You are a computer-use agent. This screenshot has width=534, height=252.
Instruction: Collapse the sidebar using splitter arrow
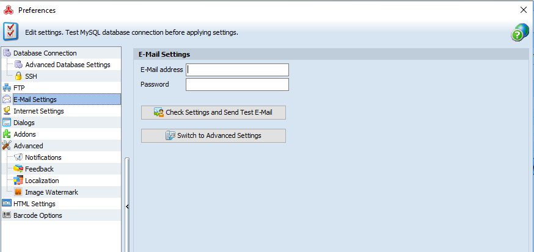click(127, 206)
